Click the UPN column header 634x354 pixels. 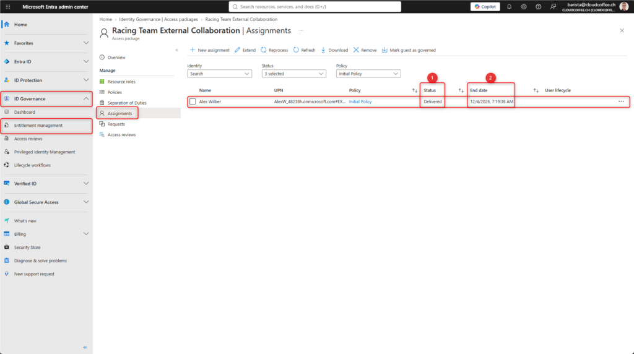[279, 90]
